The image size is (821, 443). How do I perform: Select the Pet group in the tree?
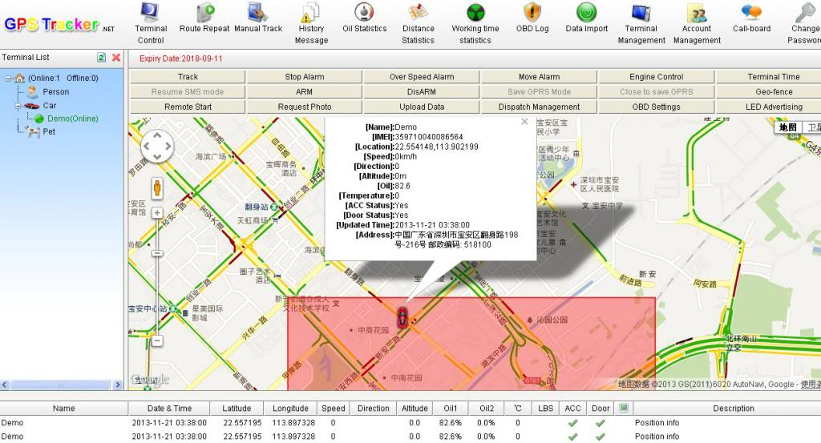coord(49,131)
